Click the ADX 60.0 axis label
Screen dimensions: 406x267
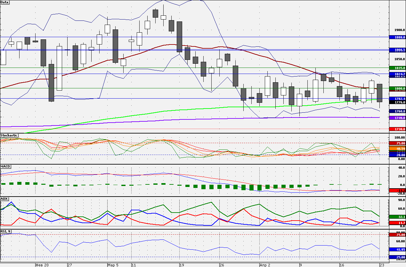pos(401,209)
